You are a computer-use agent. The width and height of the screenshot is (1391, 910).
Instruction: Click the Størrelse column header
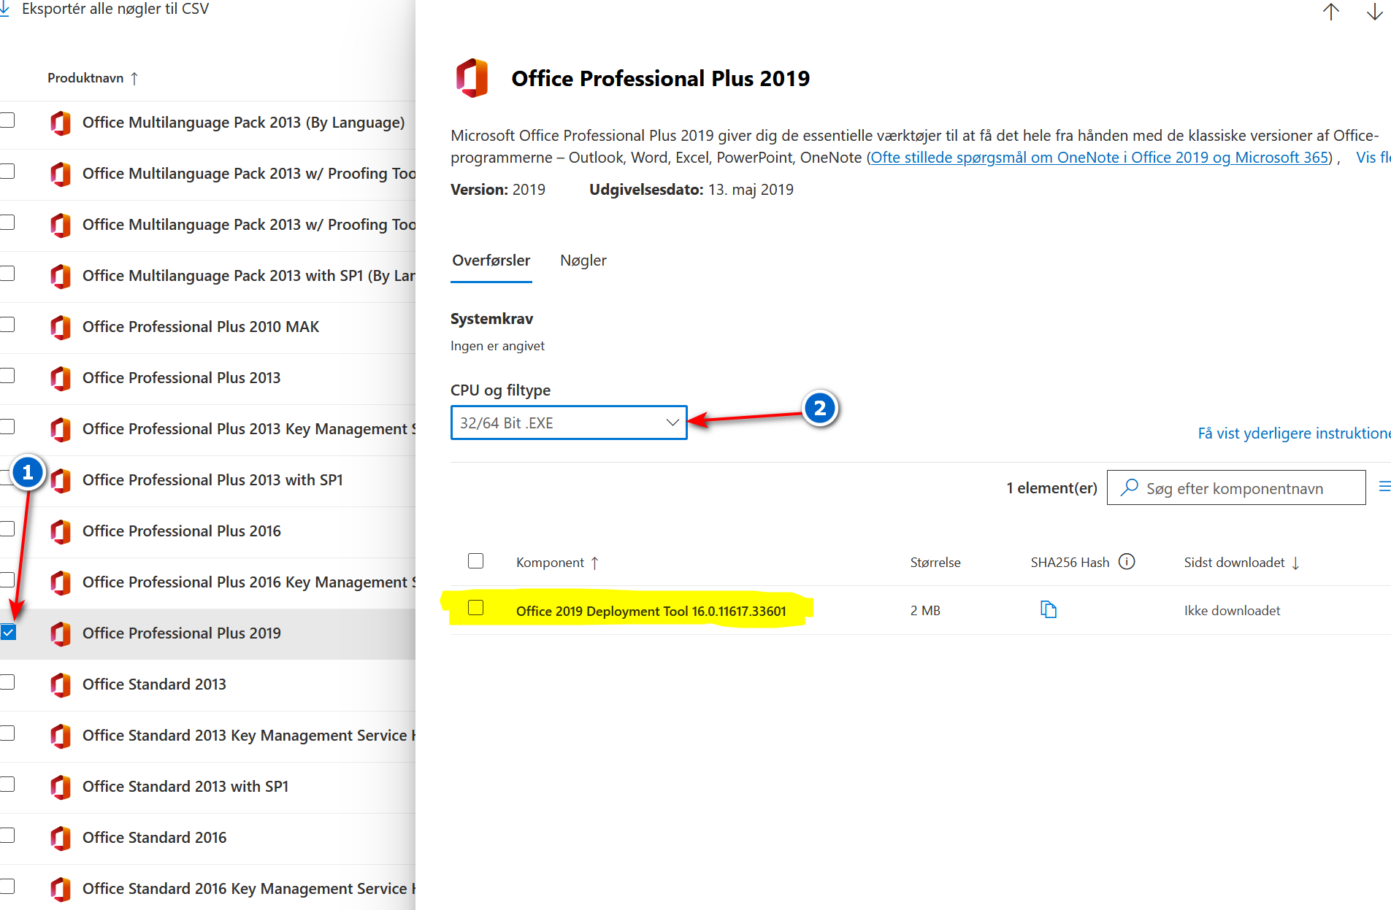(935, 563)
